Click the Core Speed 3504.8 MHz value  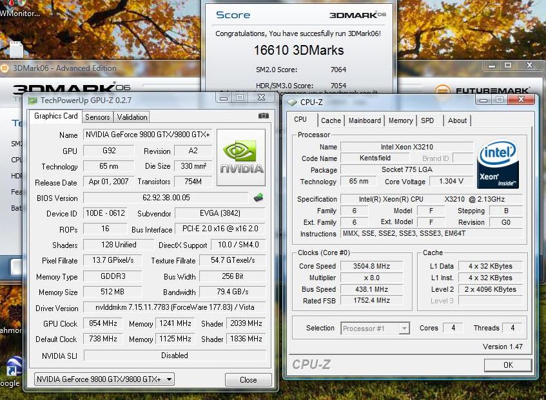(371, 266)
